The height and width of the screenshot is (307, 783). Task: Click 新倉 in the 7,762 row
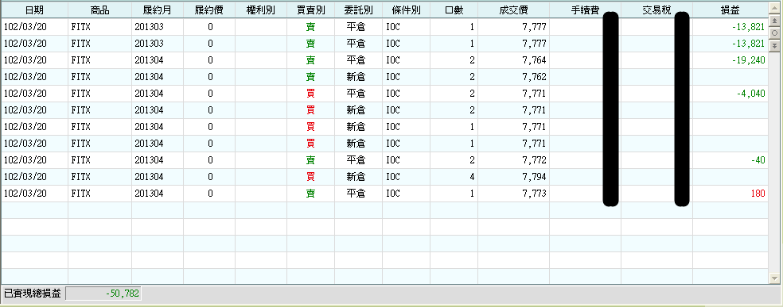pos(356,77)
